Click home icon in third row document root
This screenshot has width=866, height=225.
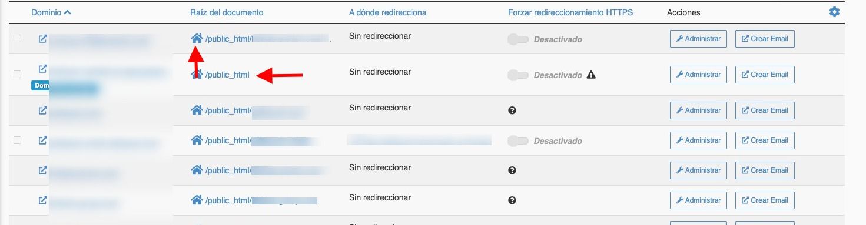(x=197, y=110)
